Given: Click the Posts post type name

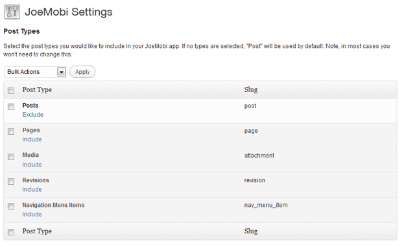Looking at the screenshot, I should coord(30,105).
